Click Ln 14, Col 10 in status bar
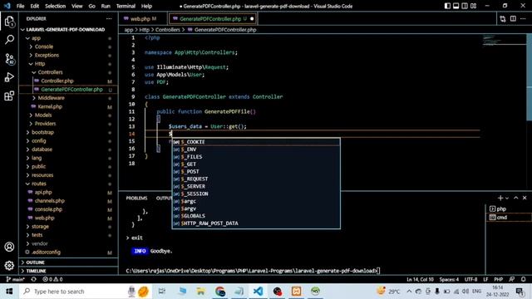Image resolution: width=532 pixels, height=299 pixels. click(420, 279)
